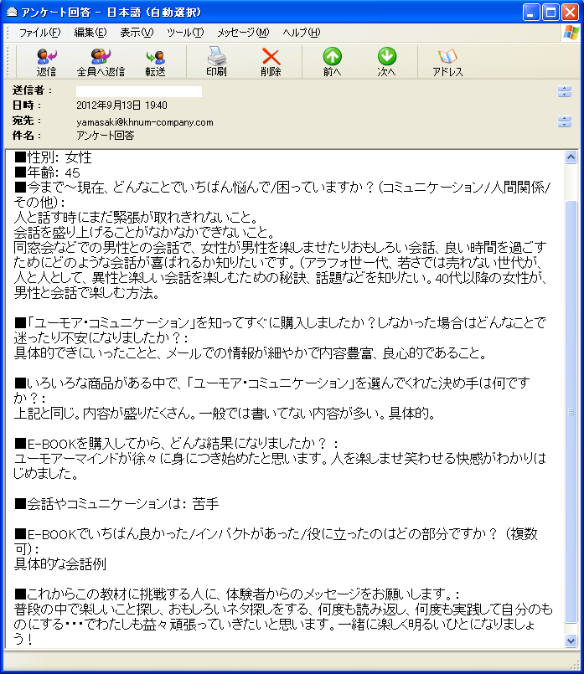
Task: Click the blanked sender name field
Action: click(139, 91)
